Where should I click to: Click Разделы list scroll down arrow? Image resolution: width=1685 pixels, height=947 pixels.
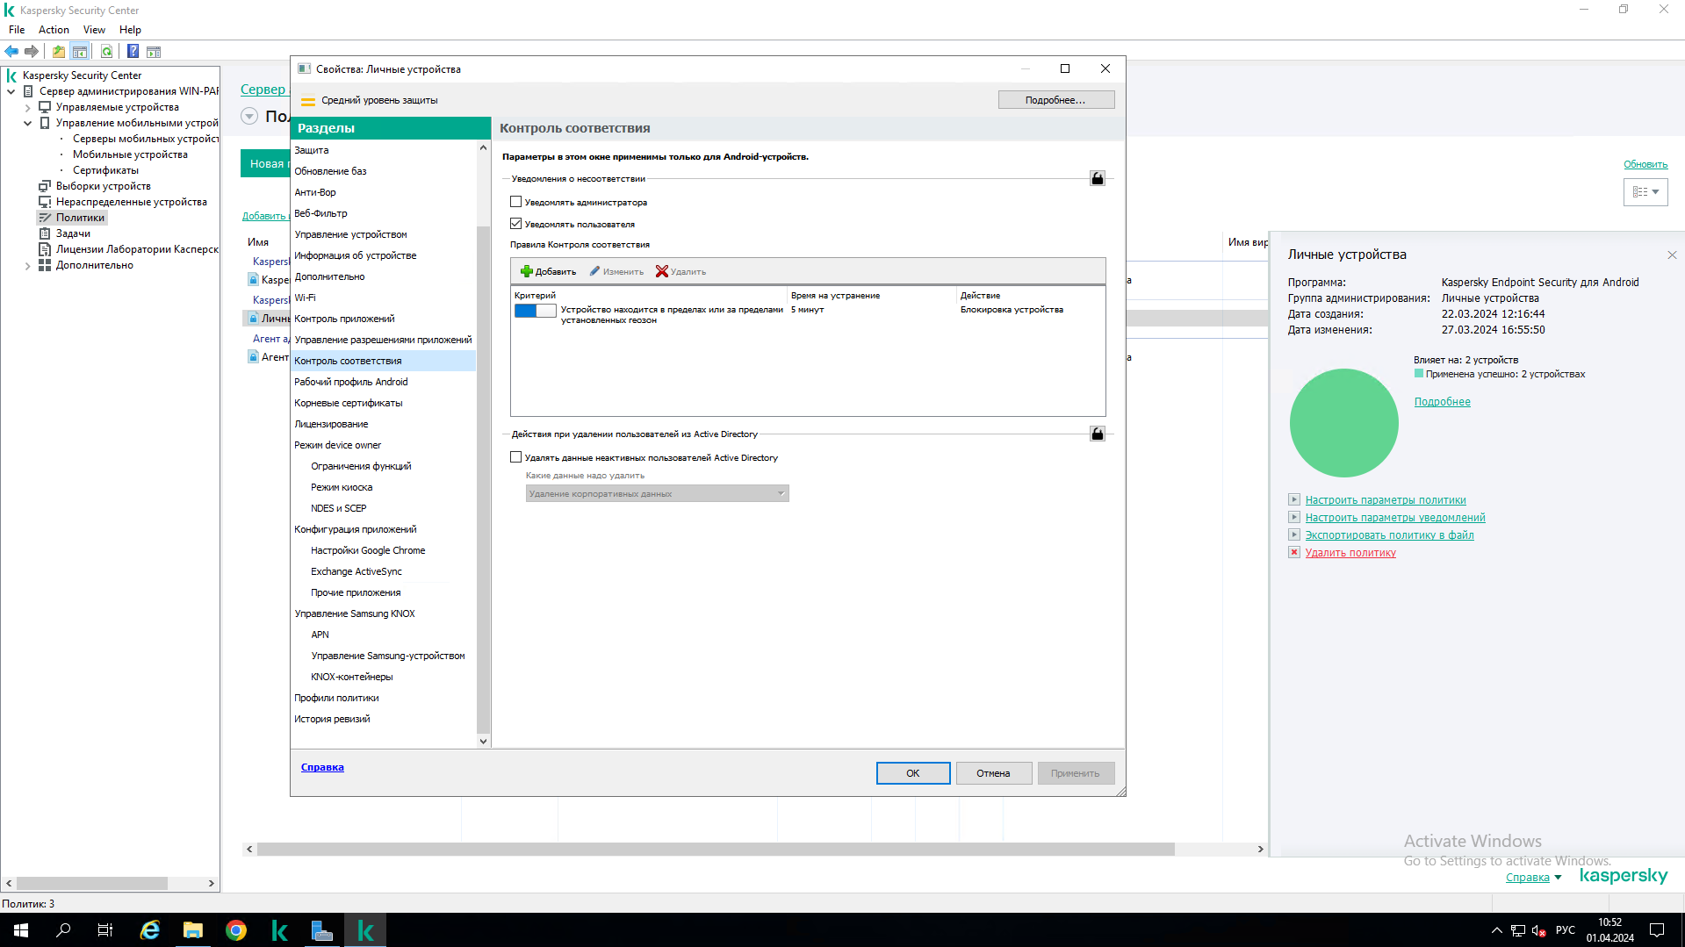click(x=483, y=741)
